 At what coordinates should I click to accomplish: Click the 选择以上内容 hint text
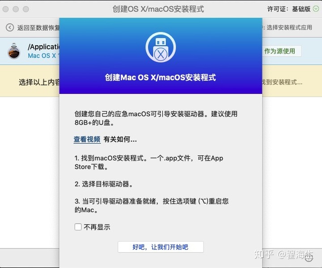point(39,82)
